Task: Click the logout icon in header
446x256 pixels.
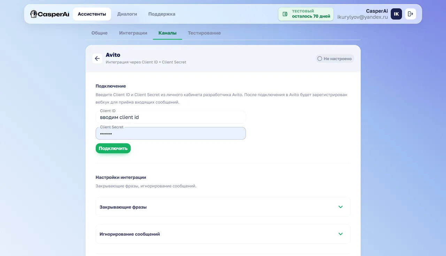Action: click(410, 14)
